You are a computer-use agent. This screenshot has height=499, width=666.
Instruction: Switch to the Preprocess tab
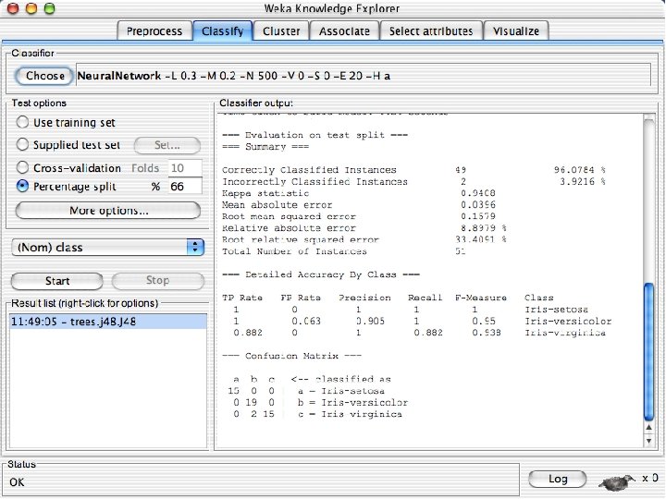[x=154, y=31]
